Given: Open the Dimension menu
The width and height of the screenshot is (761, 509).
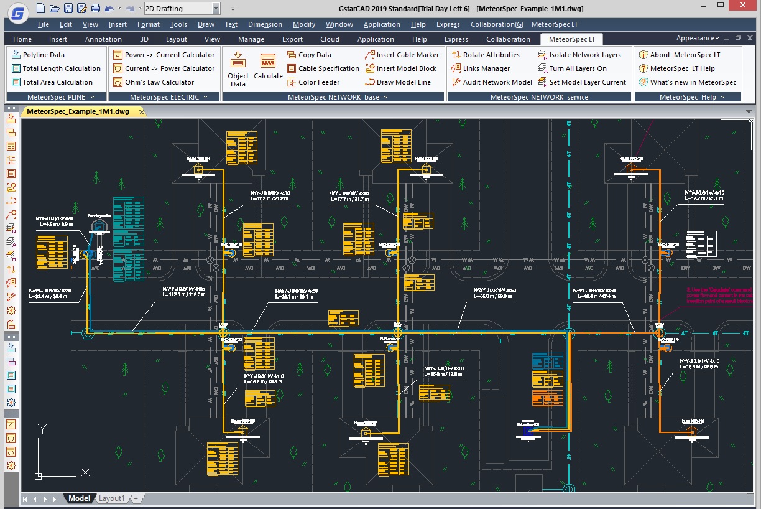Looking at the screenshot, I should click(x=265, y=24).
